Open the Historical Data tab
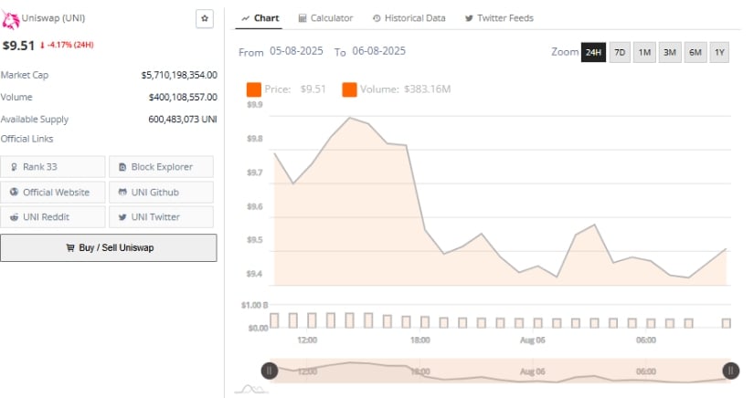The width and height of the screenshot is (754, 398). pyautogui.click(x=409, y=18)
